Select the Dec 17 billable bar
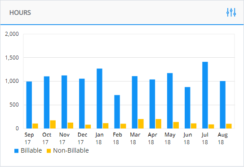The height and width of the screenshot is (167, 244). click(82, 103)
